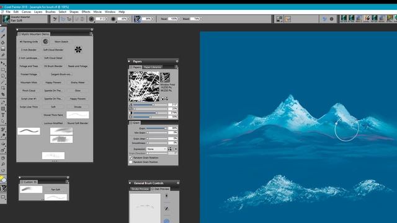Click the pen icon in Dab Preview panel

click(166, 208)
